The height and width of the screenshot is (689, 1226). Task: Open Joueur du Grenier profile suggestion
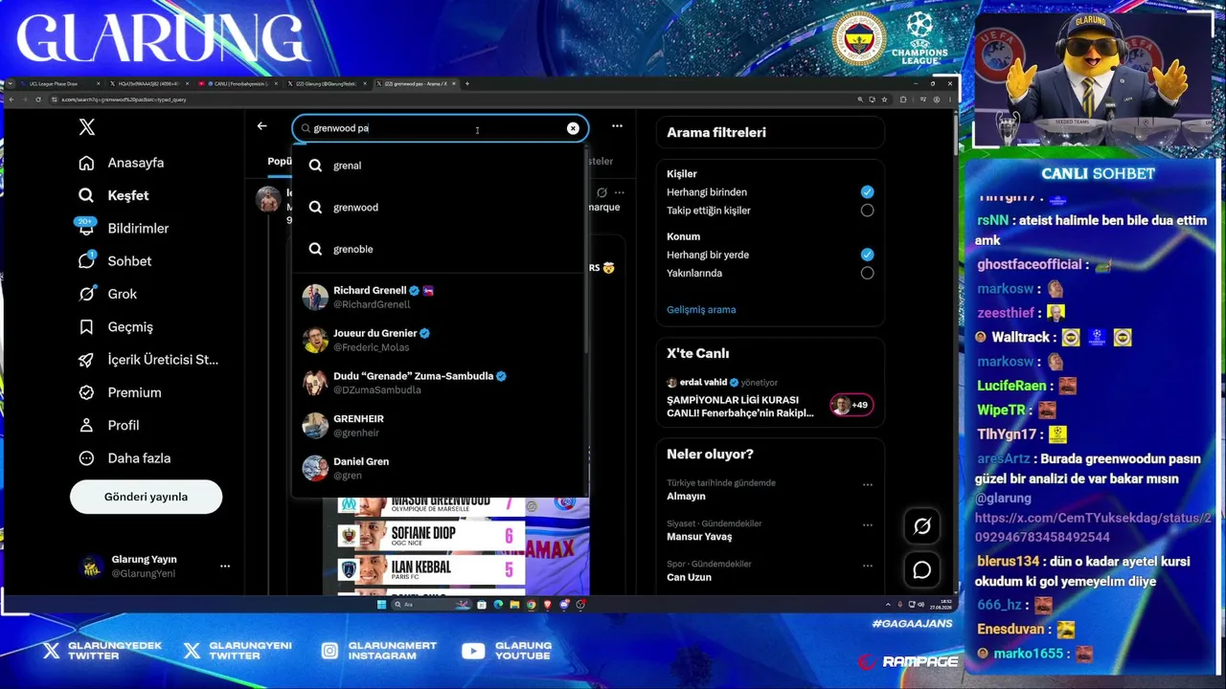439,340
